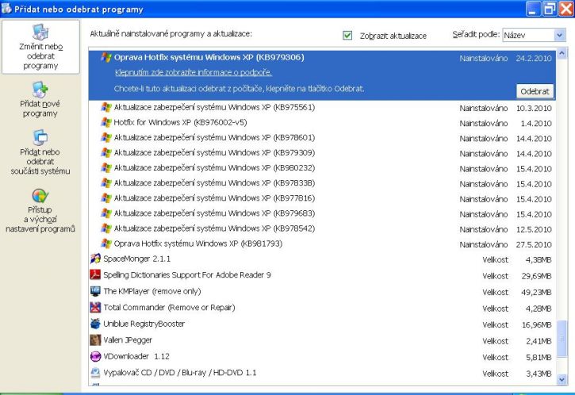Open Přidat nové programy sidebar icon
Screen dimensions: 575x395
pyautogui.click(x=40, y=90)
